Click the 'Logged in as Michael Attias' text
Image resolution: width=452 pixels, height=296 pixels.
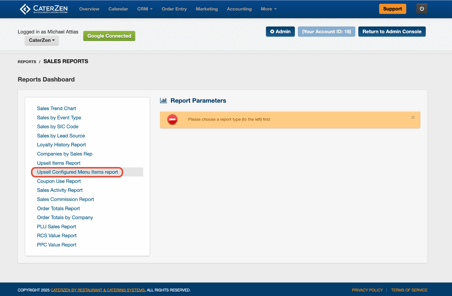[48, 32]
